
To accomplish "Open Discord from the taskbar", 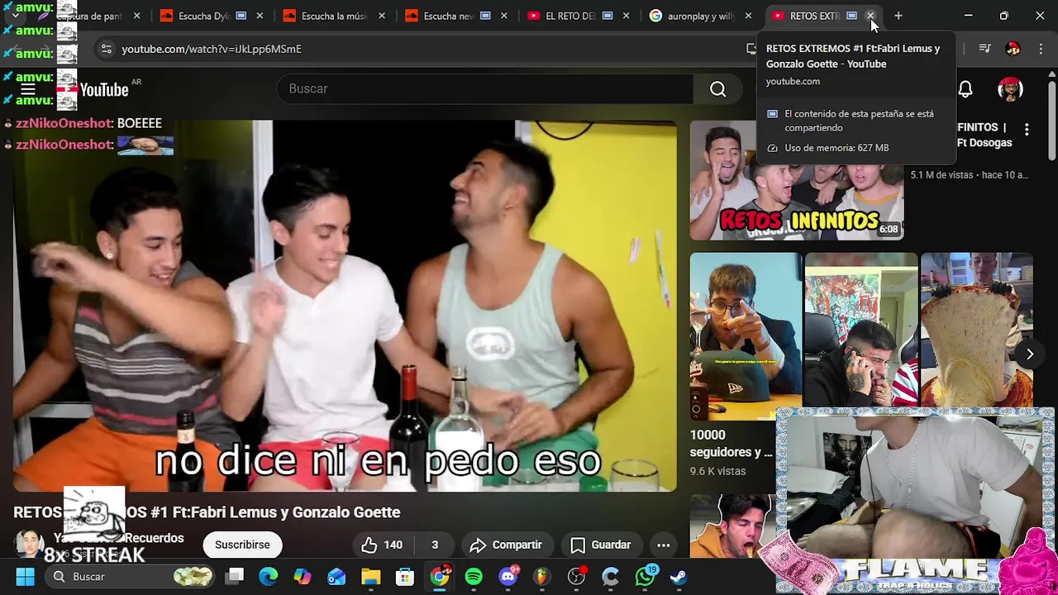I will 508,576.
